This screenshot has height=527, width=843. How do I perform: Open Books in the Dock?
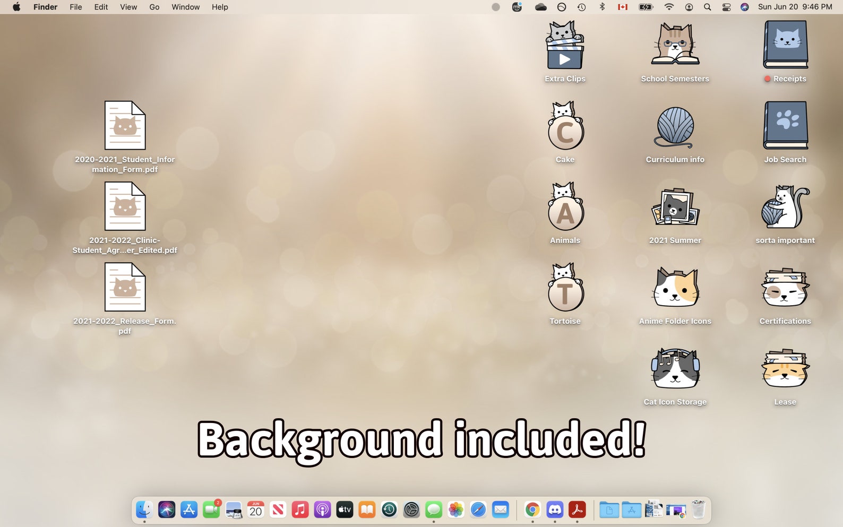point(367,510)
